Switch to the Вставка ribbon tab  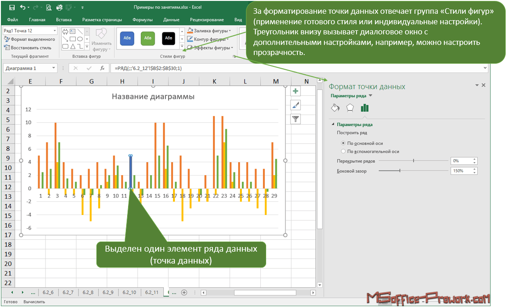(63, 20)
